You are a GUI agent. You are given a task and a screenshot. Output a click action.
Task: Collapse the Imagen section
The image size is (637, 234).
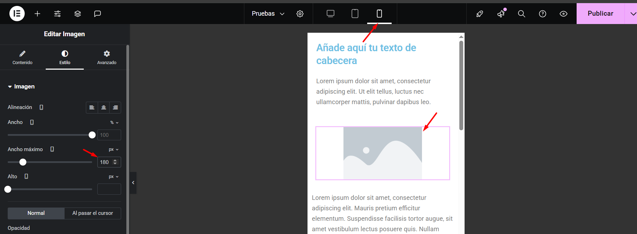(x=21, y=86)
